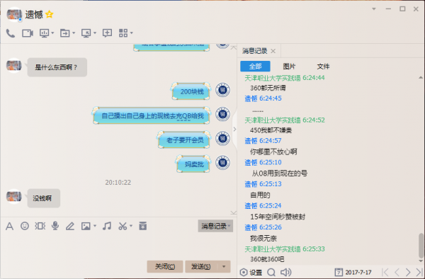
Task: Open the search magnifier in message history
Action: pyautogui.click(x=271, y=272)
